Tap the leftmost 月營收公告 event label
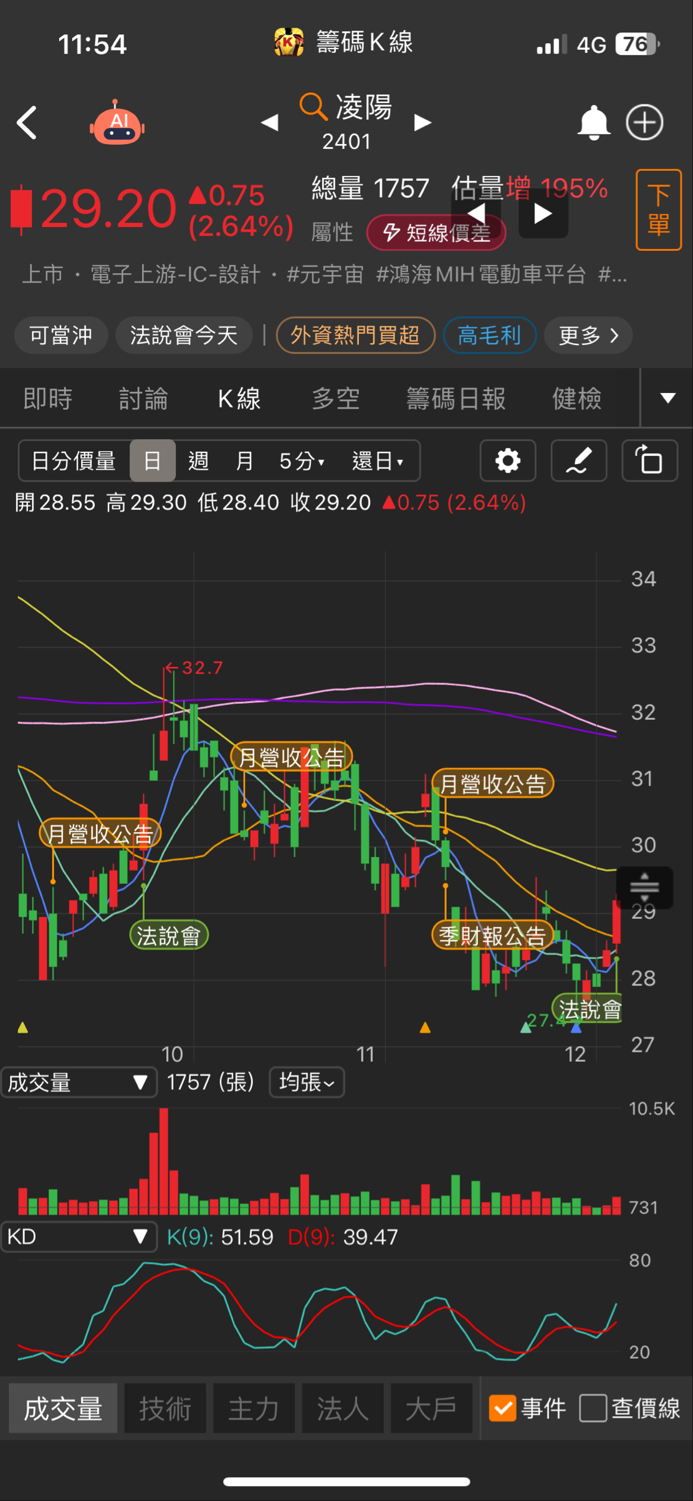 click(100, 834)
